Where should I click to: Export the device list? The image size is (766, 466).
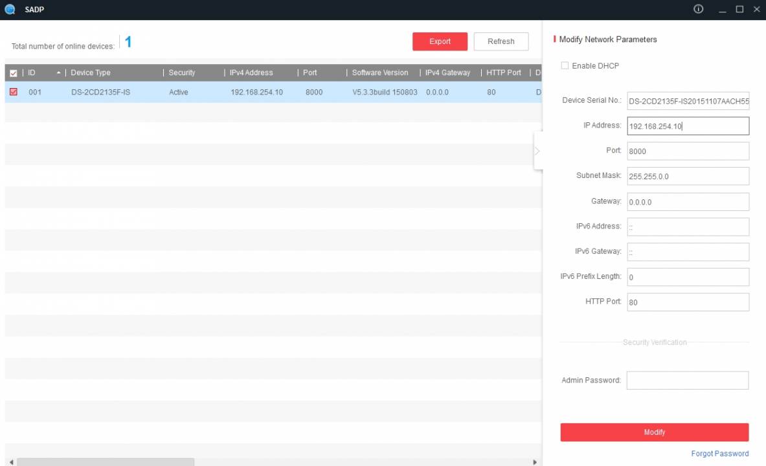440,41
